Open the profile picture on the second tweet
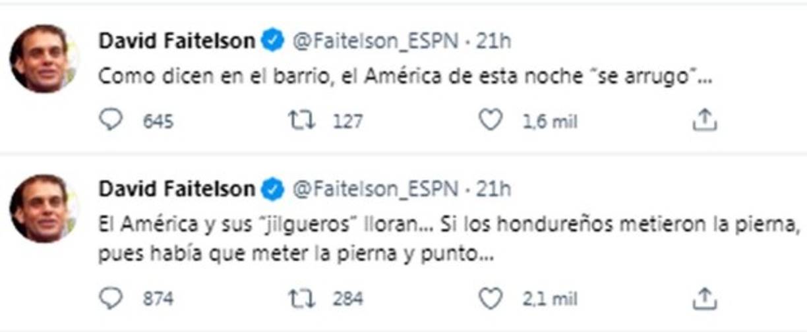The image size is (807, 332). [41, 208]
